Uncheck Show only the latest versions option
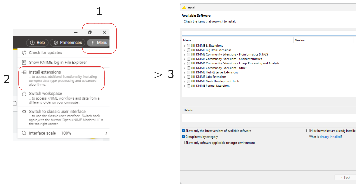This screenshot has width=359, height=187. 183,131
